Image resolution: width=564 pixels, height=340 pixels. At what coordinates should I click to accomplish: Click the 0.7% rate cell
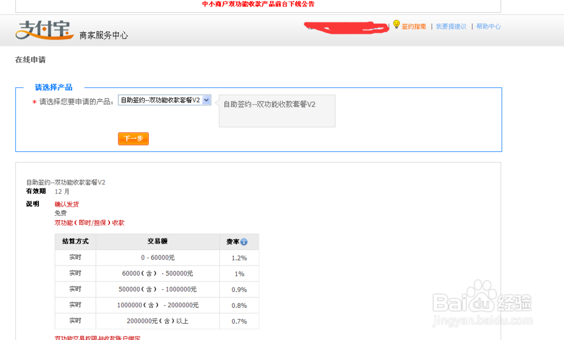coord(239,321)
